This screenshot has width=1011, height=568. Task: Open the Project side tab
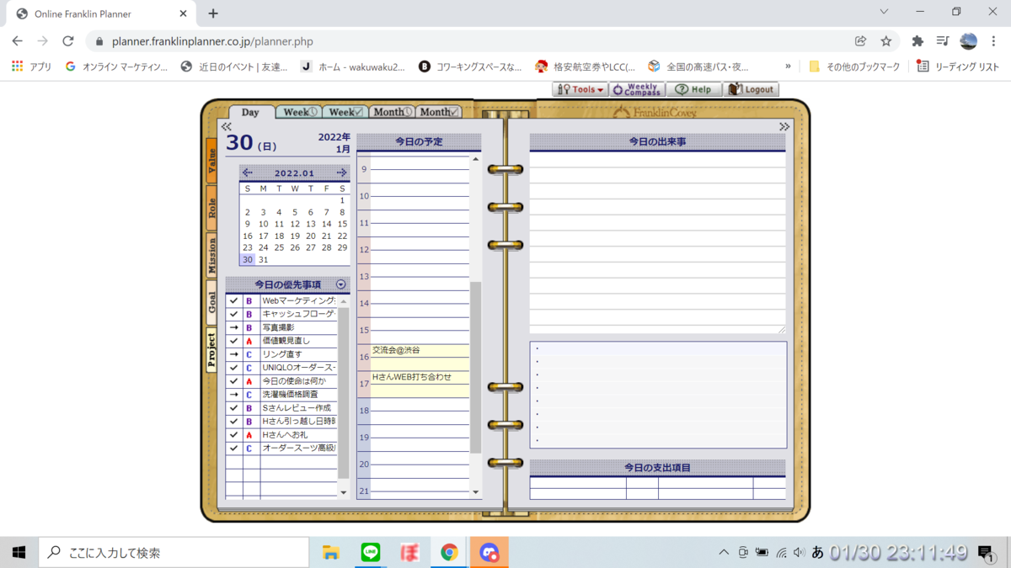click(211, 349)
